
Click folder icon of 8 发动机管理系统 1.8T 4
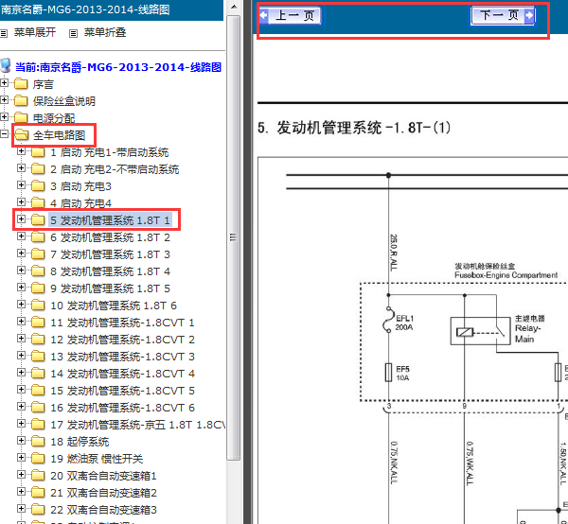click(38, 271)
